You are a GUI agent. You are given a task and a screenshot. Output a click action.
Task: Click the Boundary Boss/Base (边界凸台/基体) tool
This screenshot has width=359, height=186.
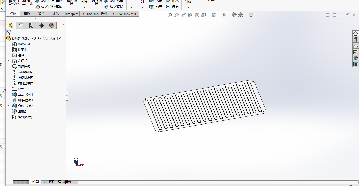pos(48,7)
